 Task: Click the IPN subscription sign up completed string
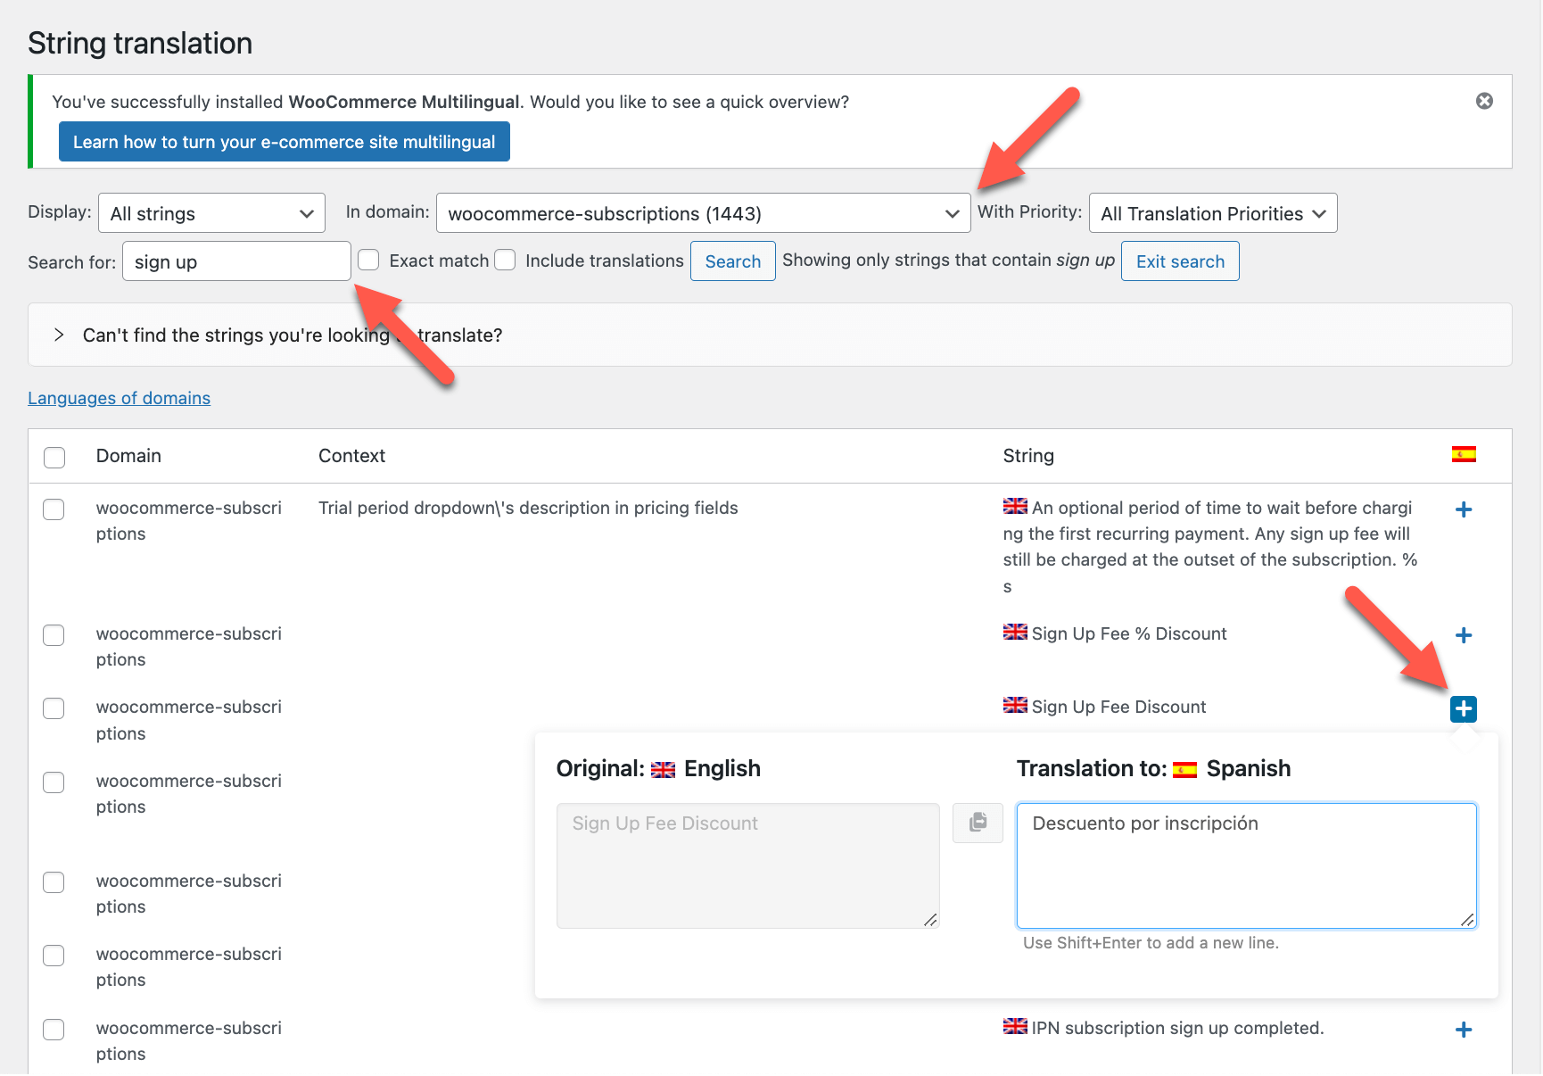tap(1177, 1028)
